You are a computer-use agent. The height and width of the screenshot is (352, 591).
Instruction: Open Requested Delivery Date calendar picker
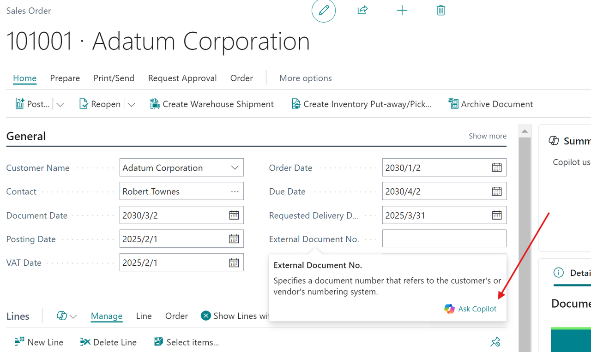497,215
